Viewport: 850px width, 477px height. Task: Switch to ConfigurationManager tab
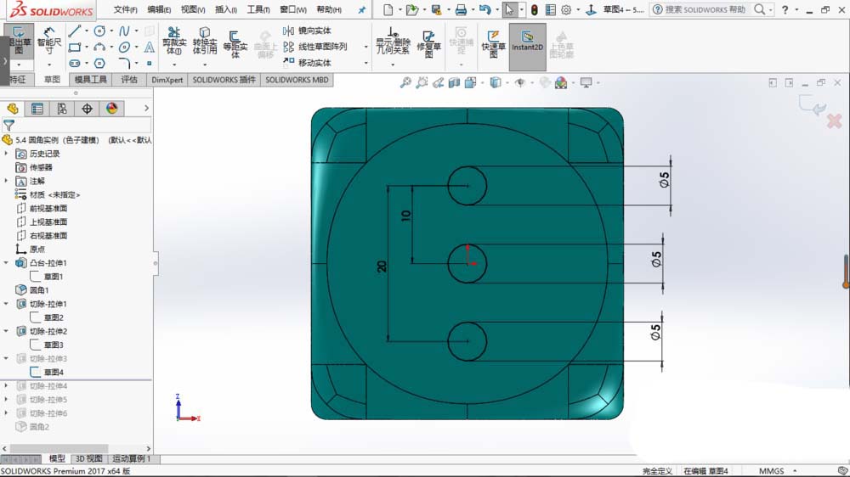[62, 109]
